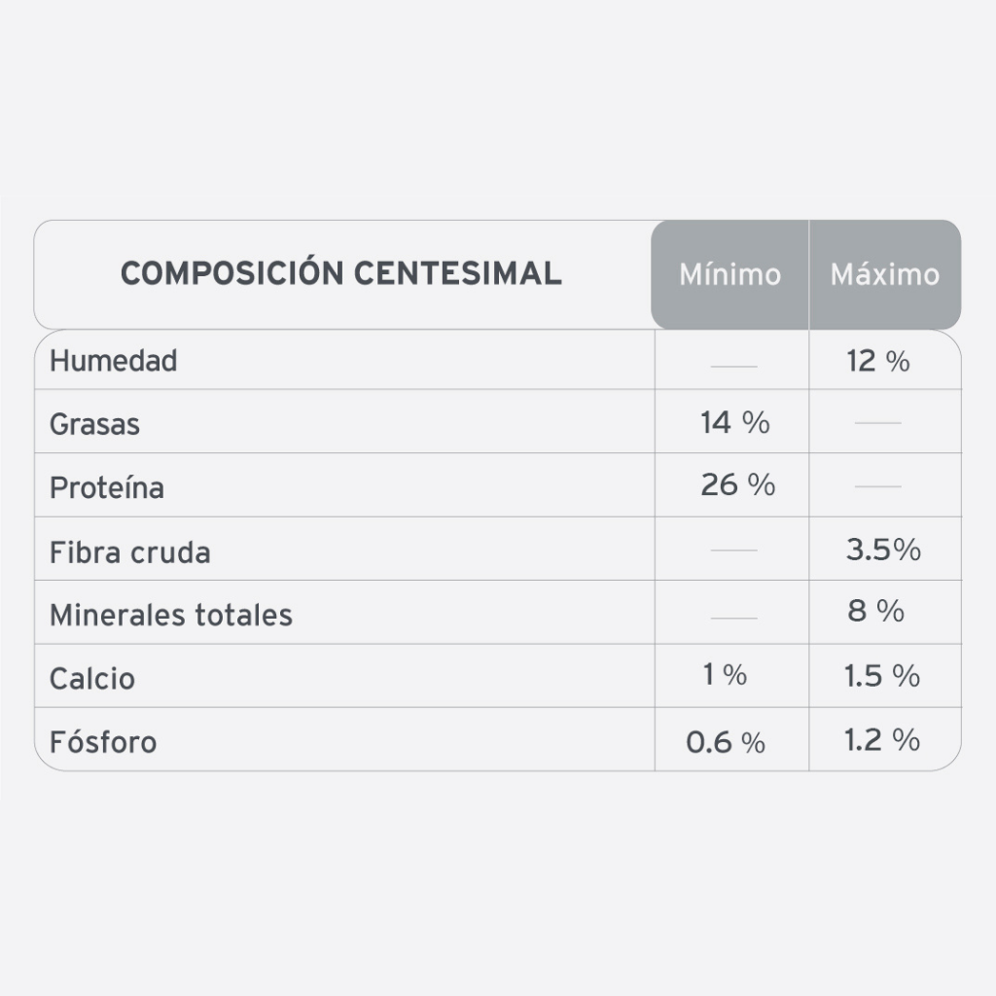Click the 0.6 % Fósforo minimum value
The image size is (996, 996).
(x=726, y=742)
